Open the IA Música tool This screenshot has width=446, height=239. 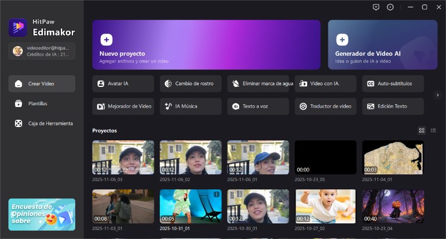click(191, 106)
